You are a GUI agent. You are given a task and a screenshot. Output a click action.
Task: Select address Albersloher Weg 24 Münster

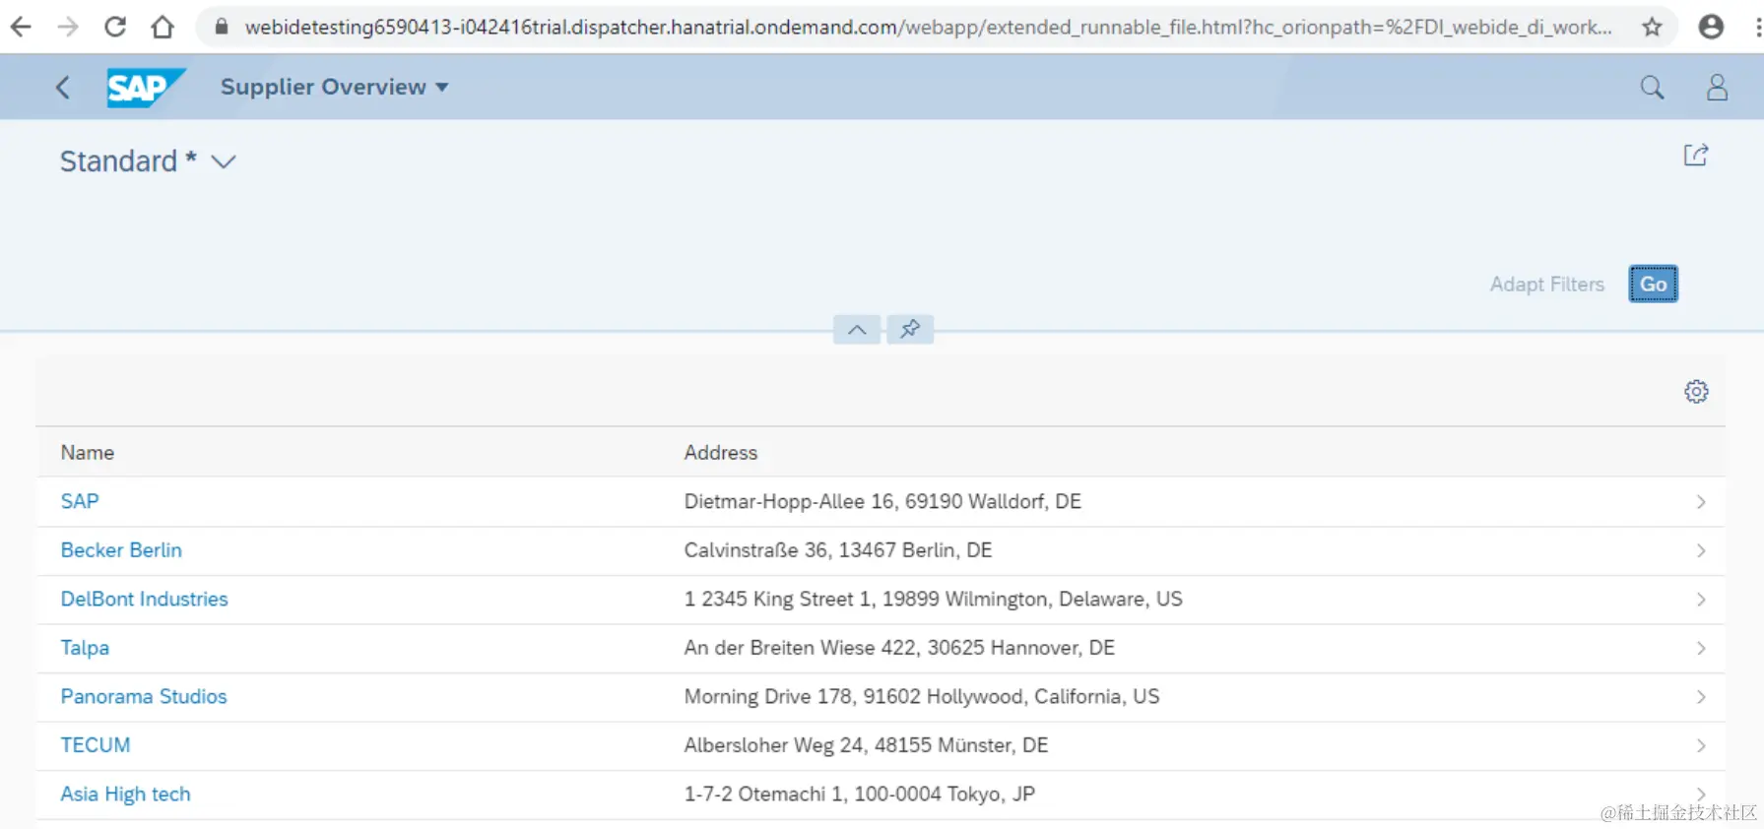(x=866, y=745)
